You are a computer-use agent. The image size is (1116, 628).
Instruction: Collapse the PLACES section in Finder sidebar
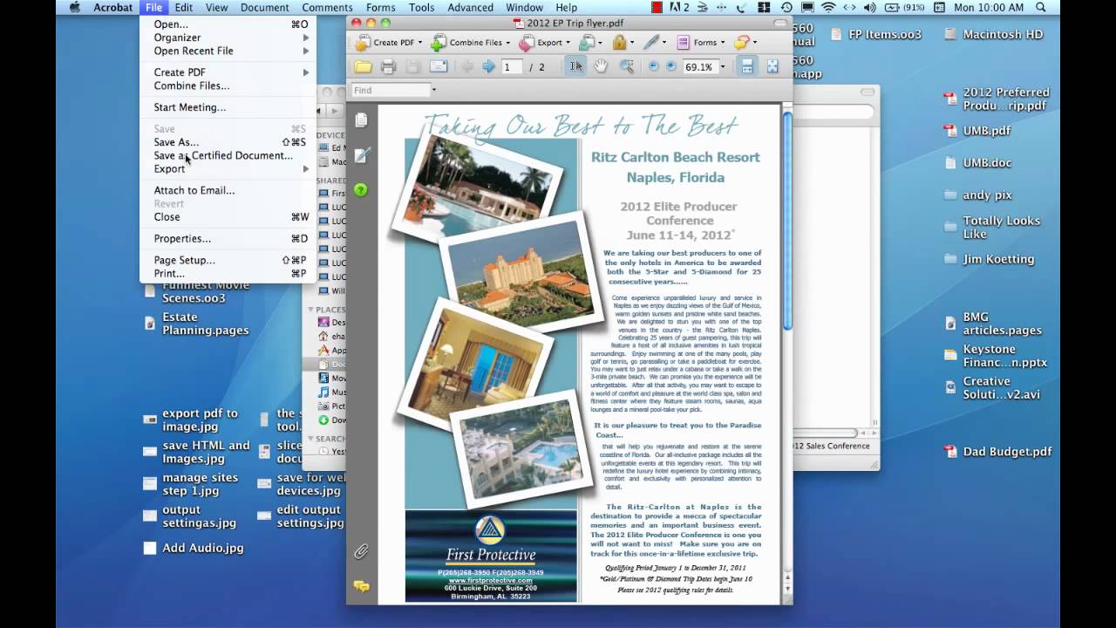pyautogui.click(x=310, y=309)
